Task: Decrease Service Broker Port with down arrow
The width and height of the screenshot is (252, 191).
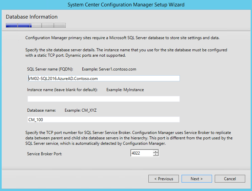Action: click(x=155, y=154)
